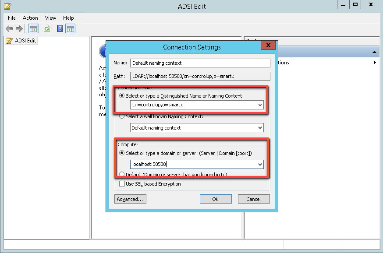Collapse the Actions pane section arrow
The height and width of the screenshot is (253, 383).
pyautogui.click(x=374, y=52)
